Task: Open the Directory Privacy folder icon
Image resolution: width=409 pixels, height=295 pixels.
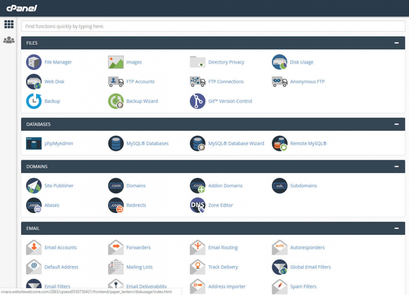Action: tap(198, 62)
